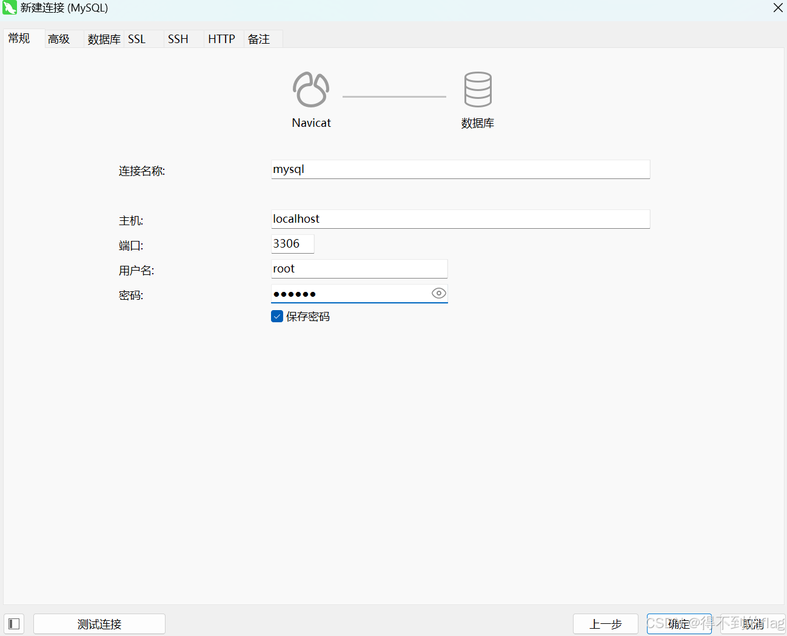Open the 数据库 tab
This screenshot has width=787, height=636.
pyautogui.click(x=104, y=39)
